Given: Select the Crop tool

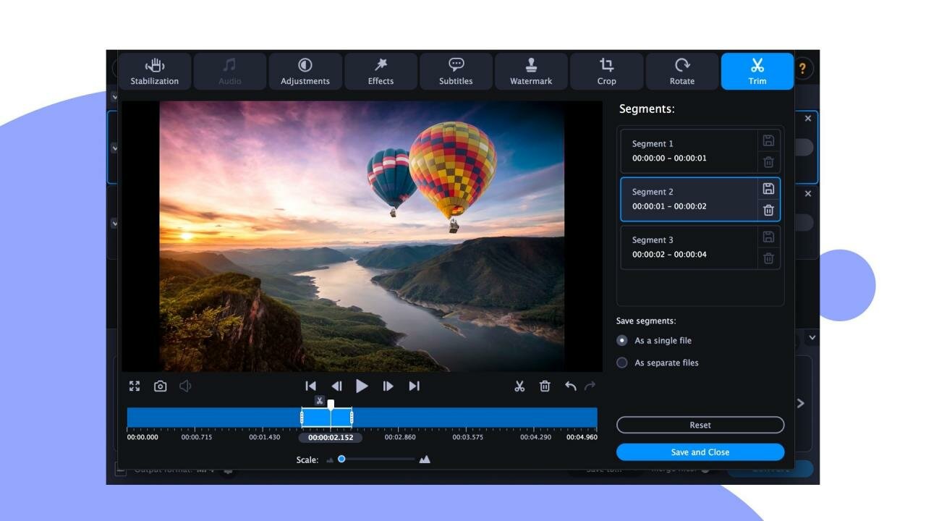Looking at the screenshot, I should click(606, 71).
